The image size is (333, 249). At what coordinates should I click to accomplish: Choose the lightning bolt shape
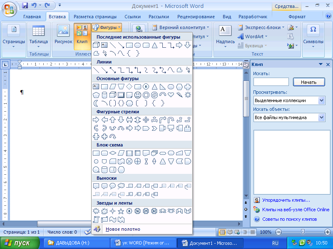click(179, 95)
